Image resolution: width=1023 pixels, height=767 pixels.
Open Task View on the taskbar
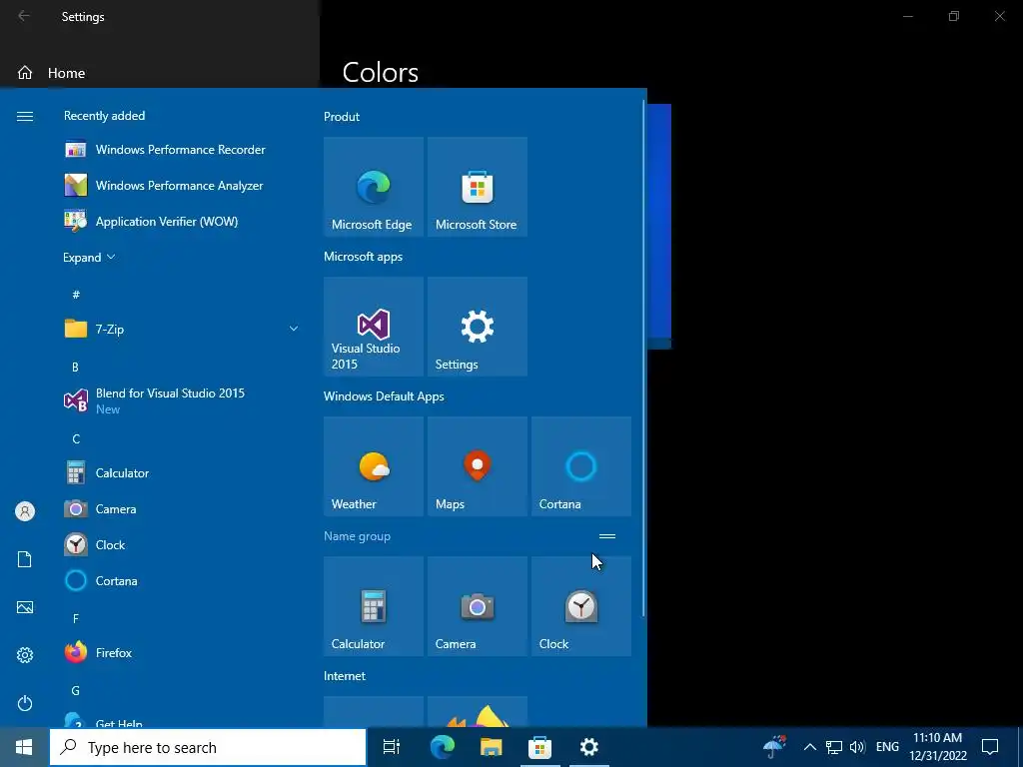pos(392,747)
